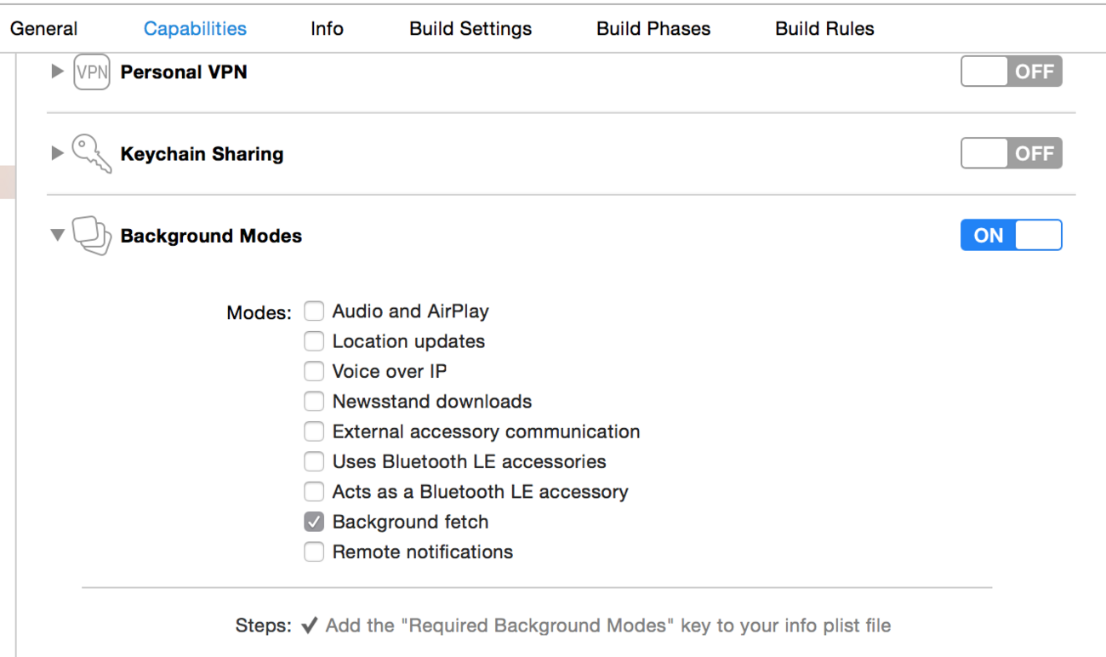The width and height of the screenshot is (1106, 657).
Task: Turn on the Keychain Sharing switch
Action: (1012, 154)
